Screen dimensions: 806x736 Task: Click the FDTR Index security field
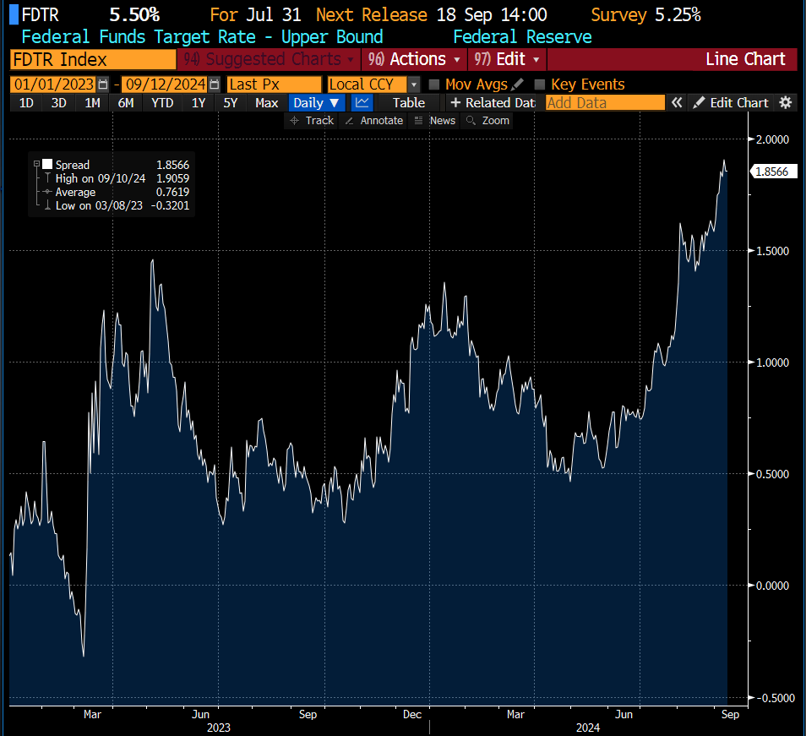[93, 60]
